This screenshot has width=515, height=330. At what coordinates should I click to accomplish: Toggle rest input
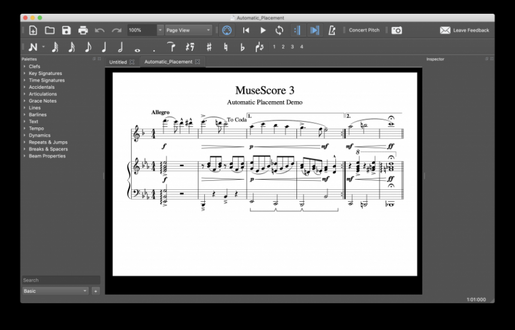click(190, 47)
